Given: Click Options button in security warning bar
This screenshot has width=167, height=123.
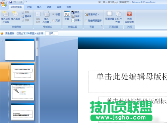Looking at the screenshot, I should (52, 33).
